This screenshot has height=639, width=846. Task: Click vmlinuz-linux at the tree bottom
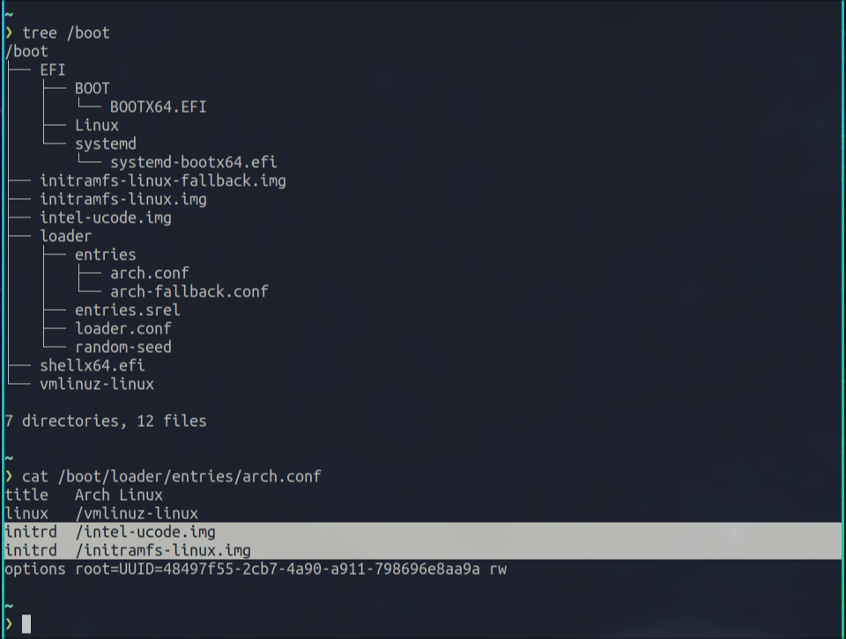(97, 385)
